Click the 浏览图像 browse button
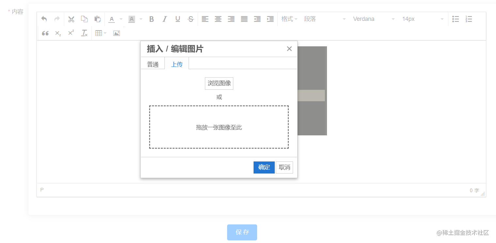496x243 pixels. tap(219, 83)
